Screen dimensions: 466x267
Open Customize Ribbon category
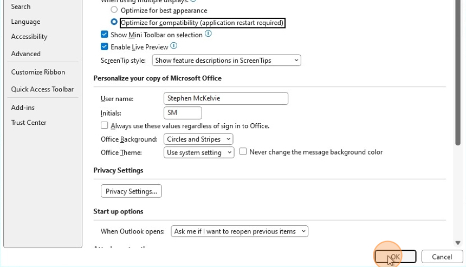point(38,72)
